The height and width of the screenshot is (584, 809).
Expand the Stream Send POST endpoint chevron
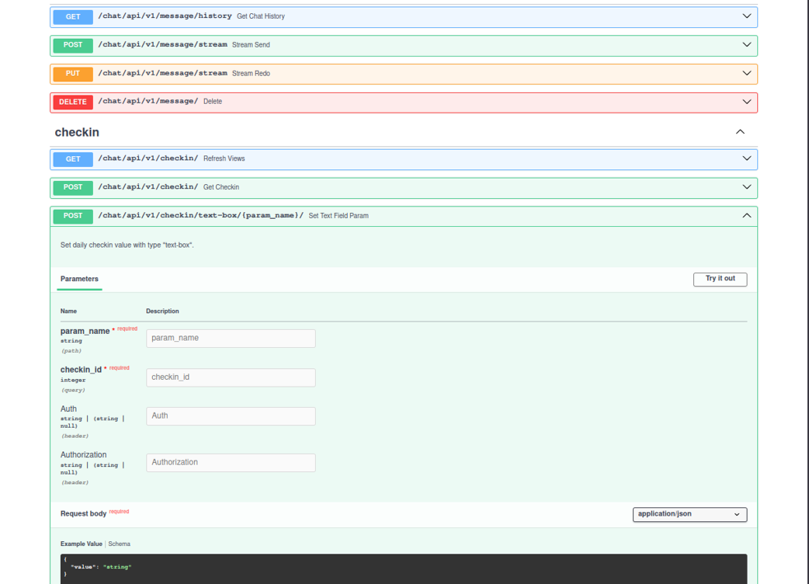(747, 45)
